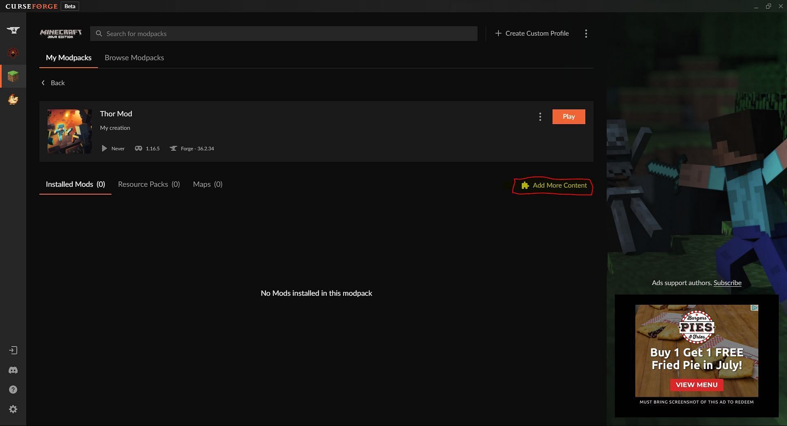Click the Minecraft Java Edition logo
This screenshot has width=787, height=426.
(x=61, y=34)
